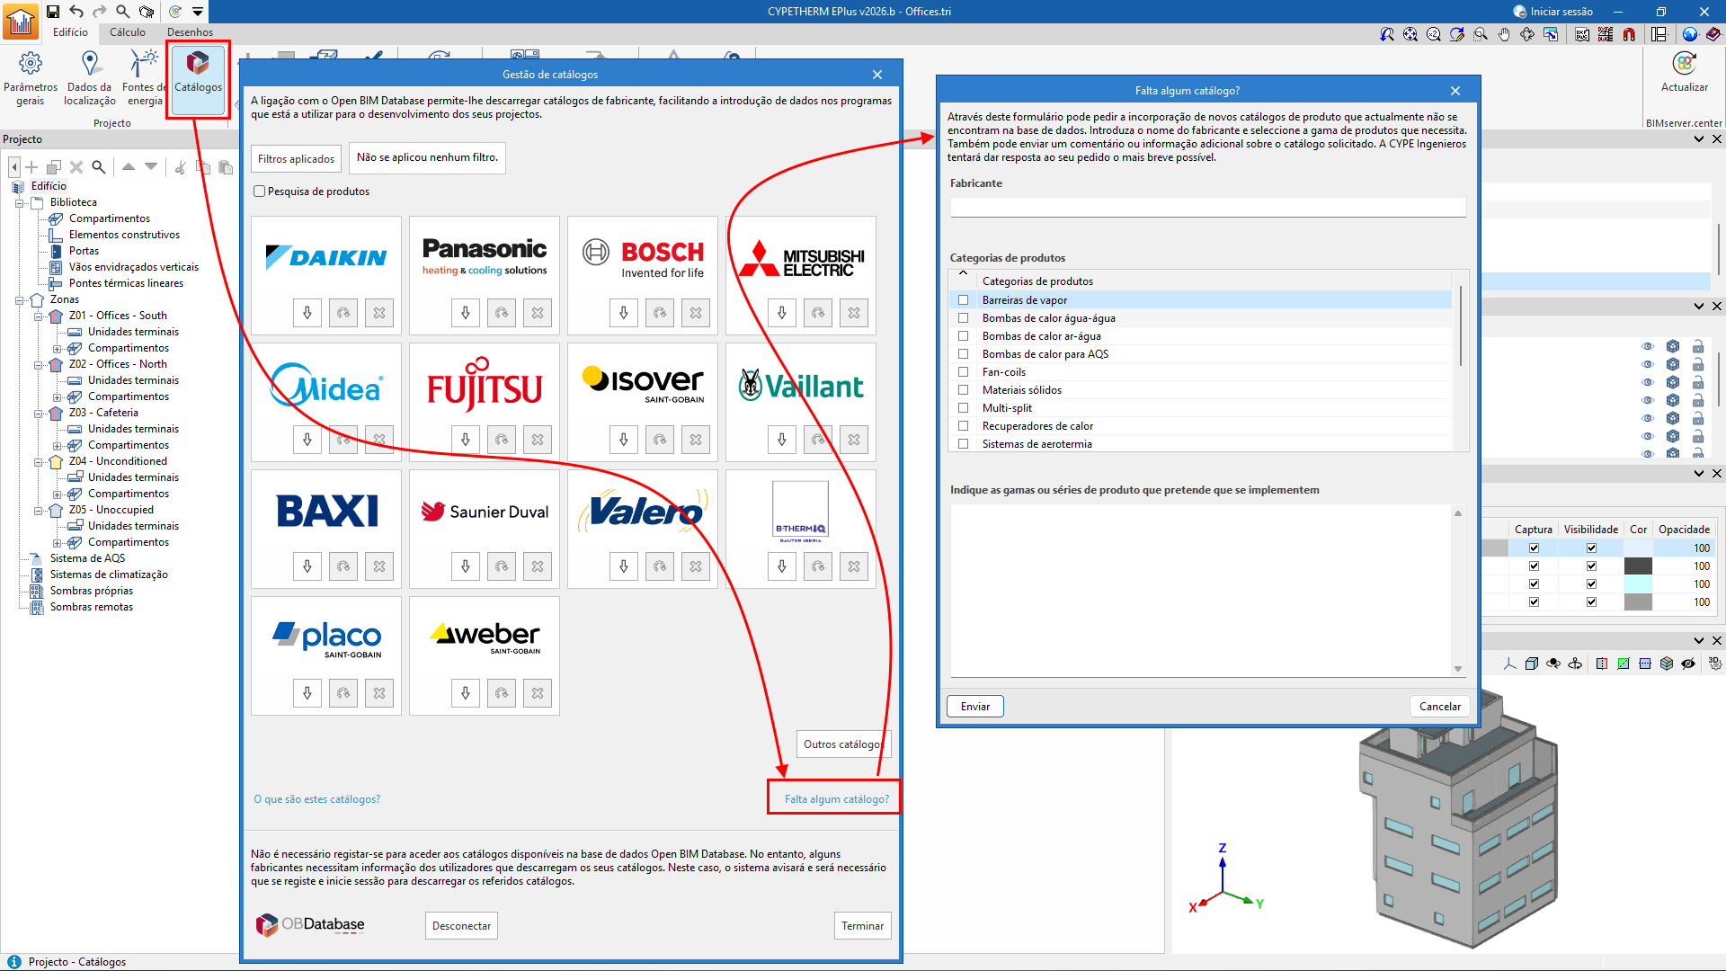Collapse the Categorias de produtos list chevron
Screen dimensions: 1726x971
point(963,273)
